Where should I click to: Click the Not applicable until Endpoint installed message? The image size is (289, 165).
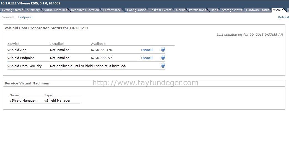point(88,66)
